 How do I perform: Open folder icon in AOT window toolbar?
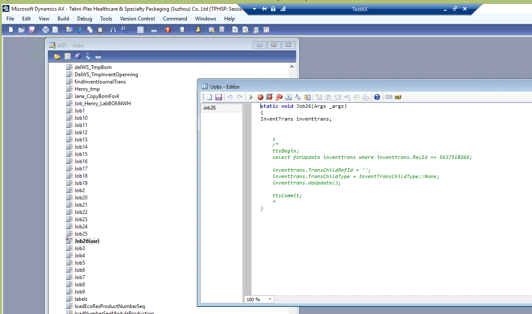pyautogui.click(x=57, y=56)
